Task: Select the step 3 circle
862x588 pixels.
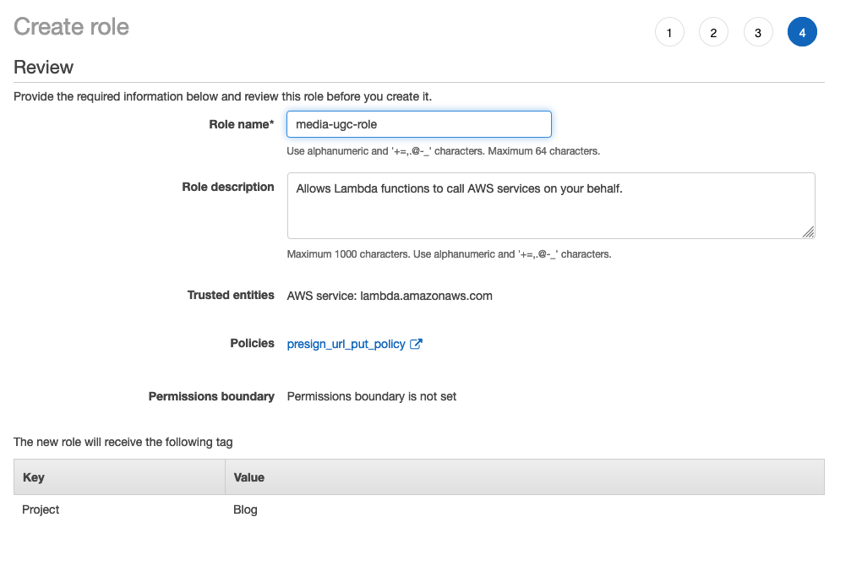Action: click(758, 33)
